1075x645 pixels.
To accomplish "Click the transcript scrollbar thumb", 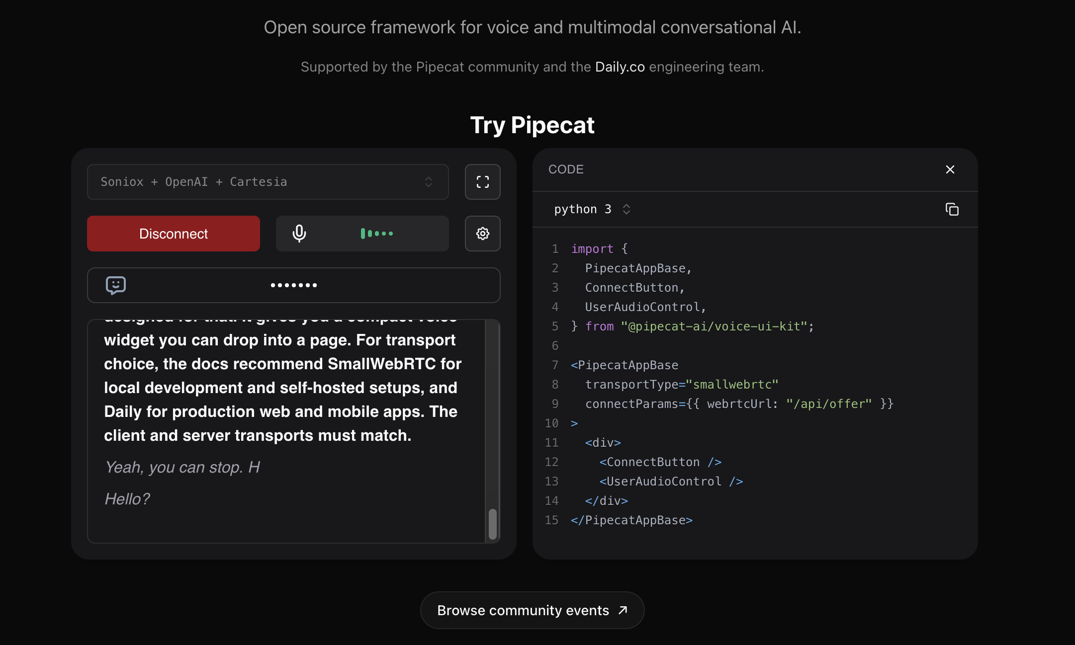I will point(492,524).
